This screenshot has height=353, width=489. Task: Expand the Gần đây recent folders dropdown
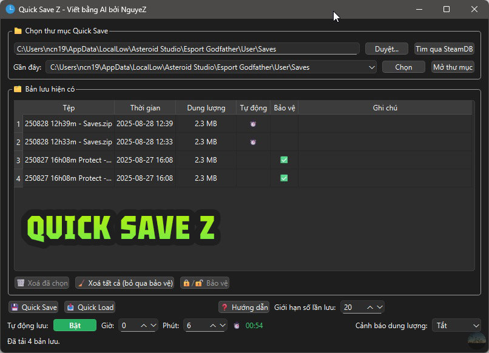(371, 67)
